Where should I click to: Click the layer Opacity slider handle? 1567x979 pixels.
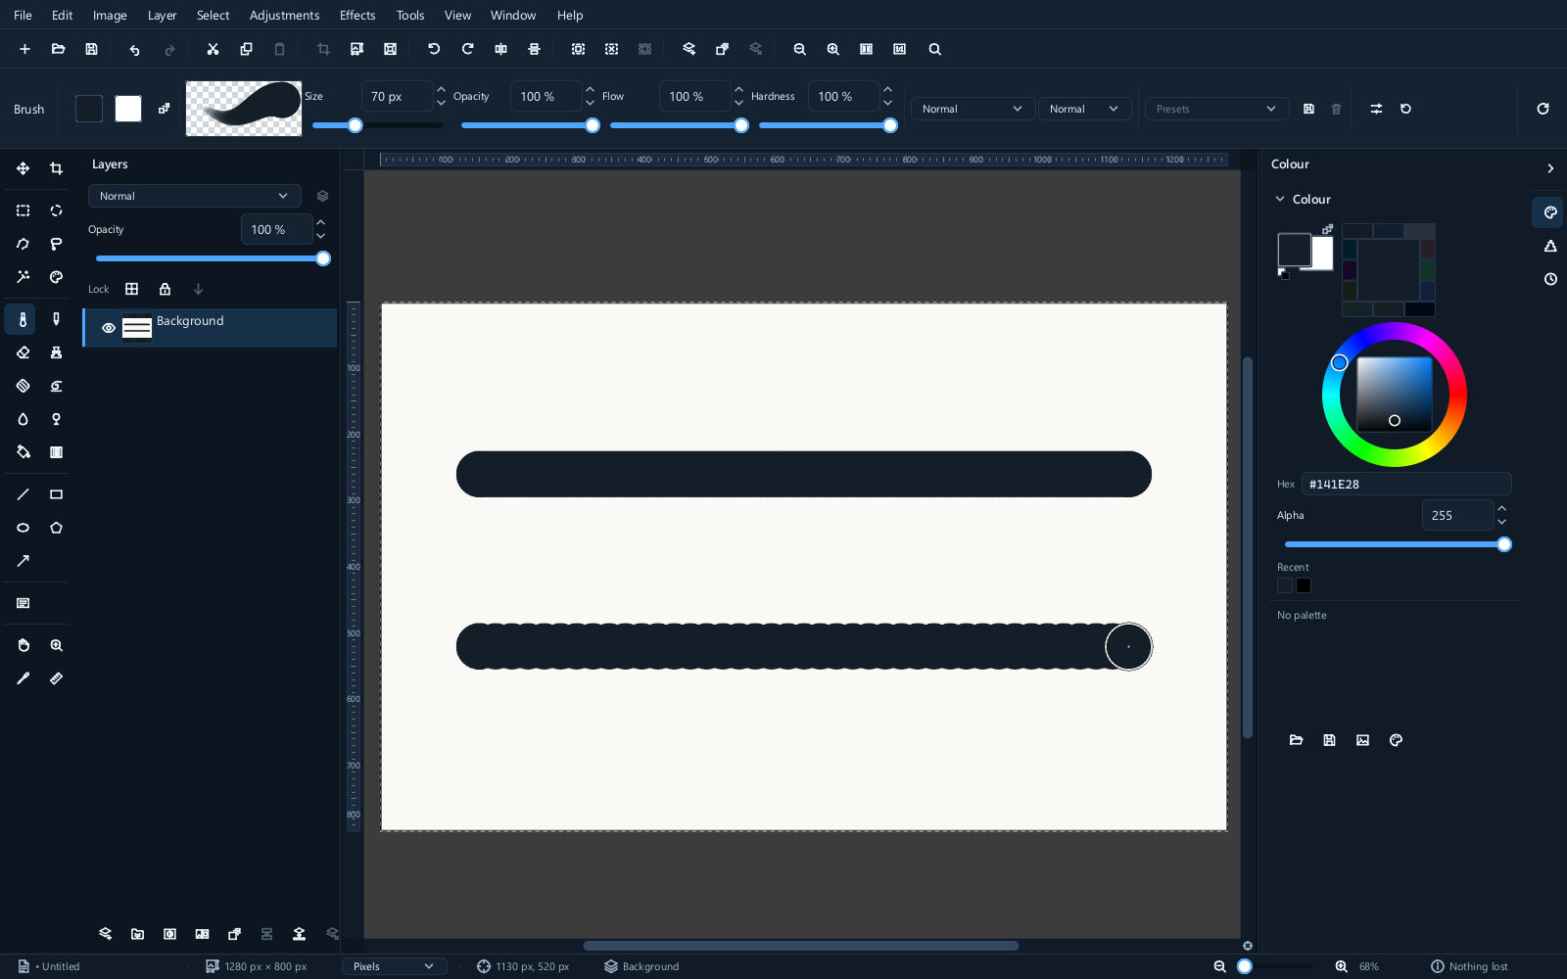pyautogui.click(x=323, y=258)
